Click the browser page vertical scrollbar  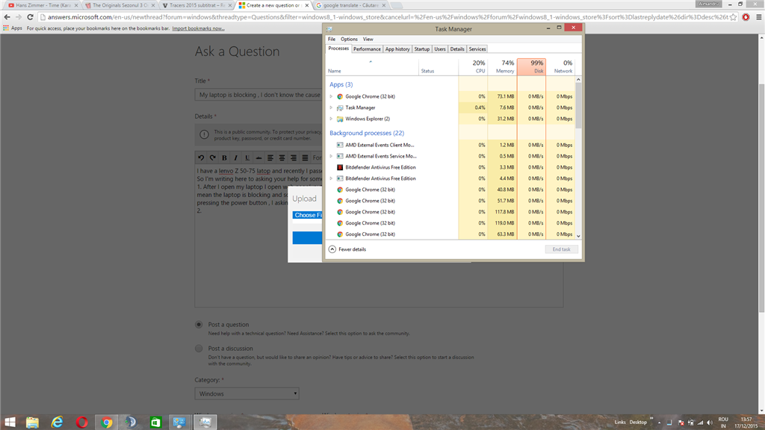point(761,199)
